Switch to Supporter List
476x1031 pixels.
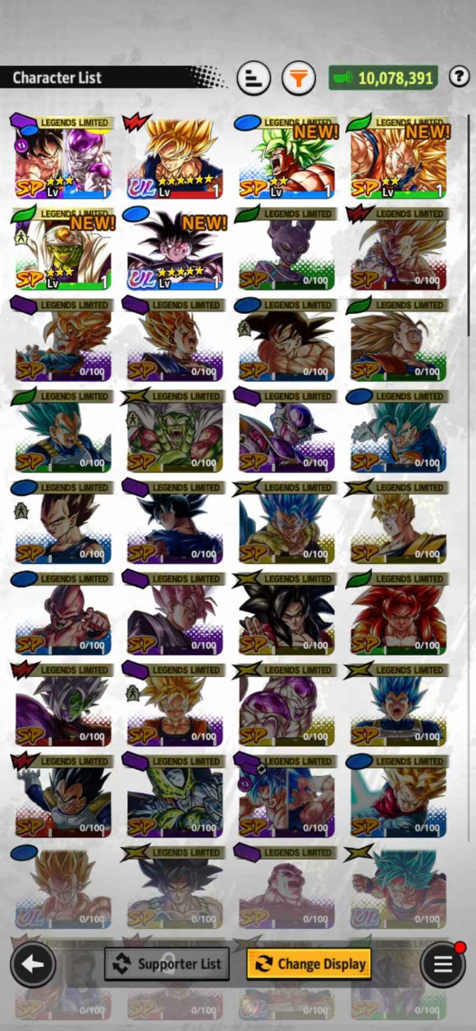pyautogui.click(x=167, y=964)
